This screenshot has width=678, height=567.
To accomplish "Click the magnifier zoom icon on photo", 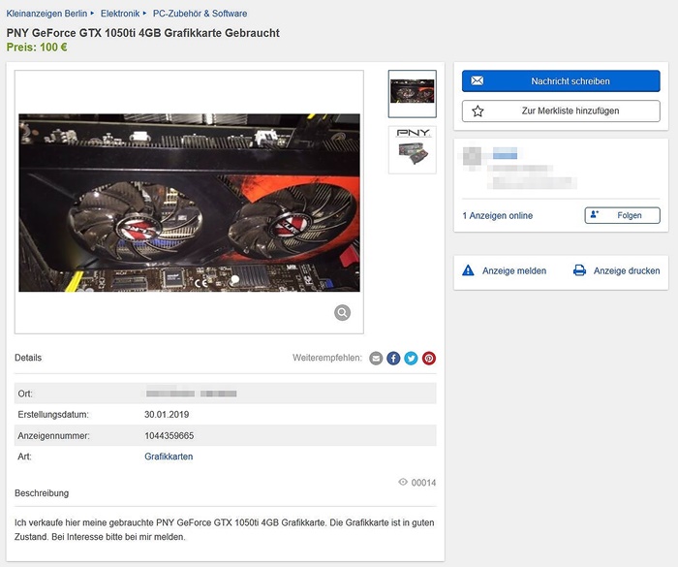I will pyautogui.click(x=343, y=312).
